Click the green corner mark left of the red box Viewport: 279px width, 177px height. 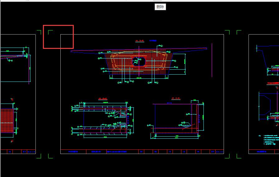click(39, 32)
